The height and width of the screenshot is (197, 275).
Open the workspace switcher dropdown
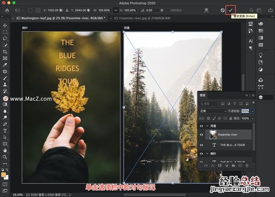pos(260,10)
